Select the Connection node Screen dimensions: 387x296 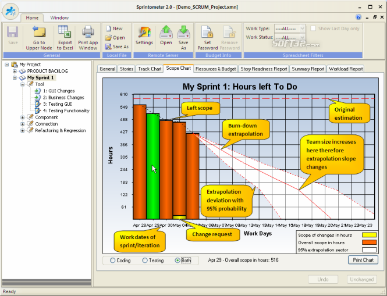pyautogui.click(x=47, y=124)
